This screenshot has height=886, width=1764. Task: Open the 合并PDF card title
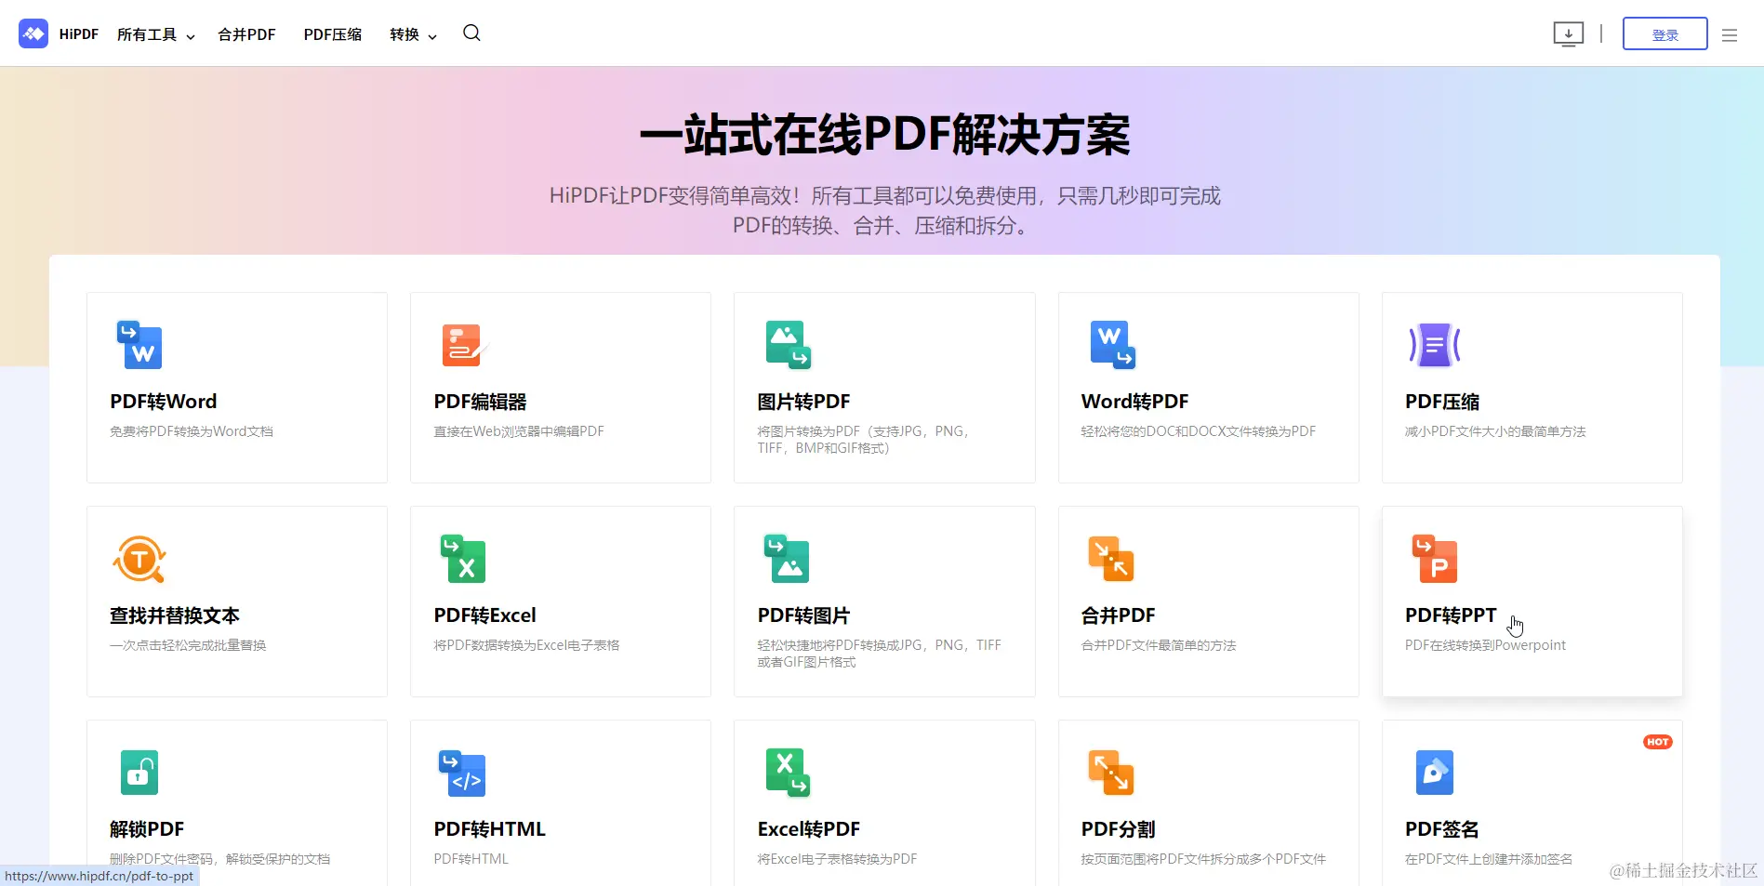pyautogui.click(x=1118, y=615)
